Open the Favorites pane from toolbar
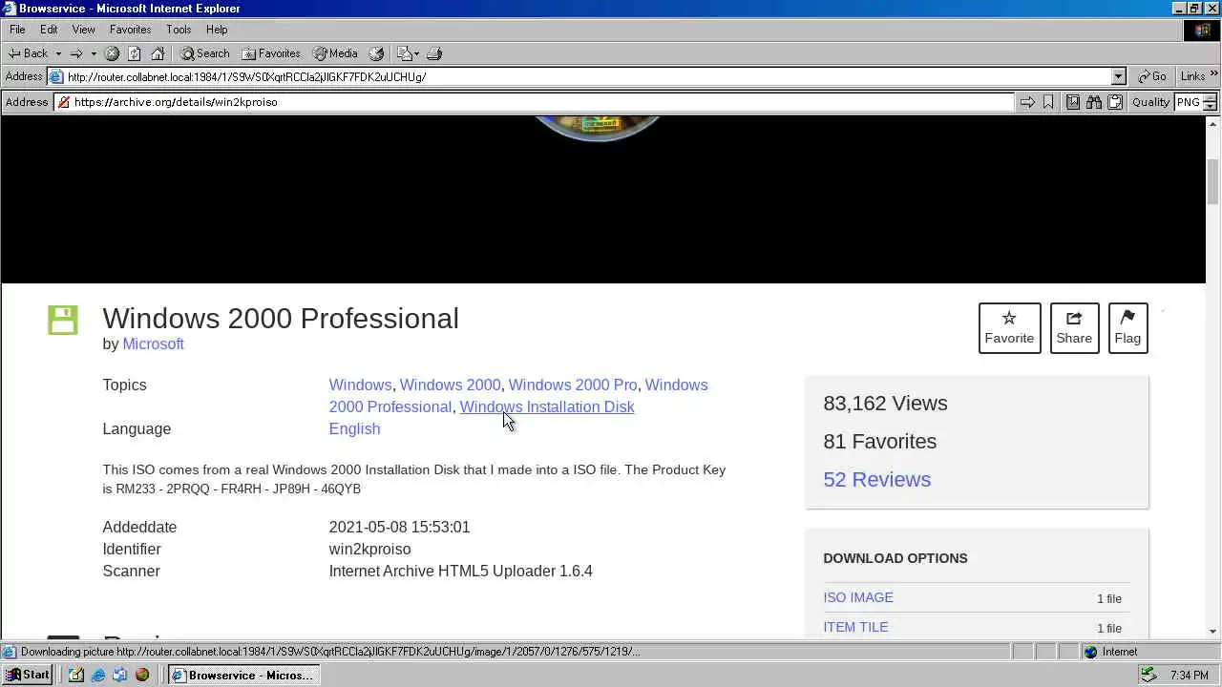 tap(271, 53)
